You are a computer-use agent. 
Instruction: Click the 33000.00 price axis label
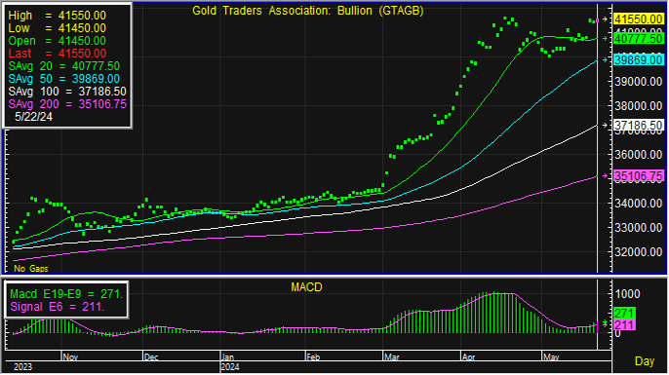pos(638,228)
